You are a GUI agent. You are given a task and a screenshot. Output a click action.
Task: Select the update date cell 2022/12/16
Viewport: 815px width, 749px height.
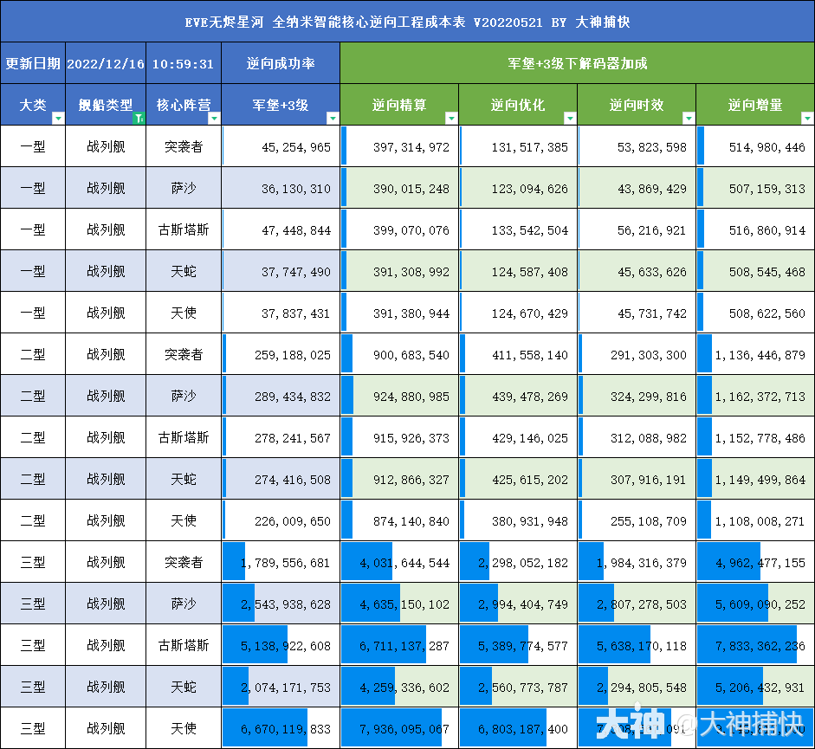106,62
